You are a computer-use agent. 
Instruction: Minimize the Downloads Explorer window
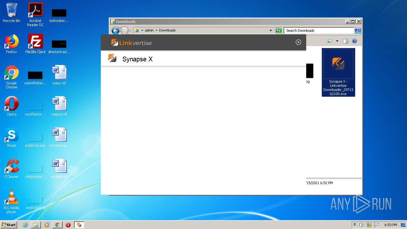click(x=347, y=22)
